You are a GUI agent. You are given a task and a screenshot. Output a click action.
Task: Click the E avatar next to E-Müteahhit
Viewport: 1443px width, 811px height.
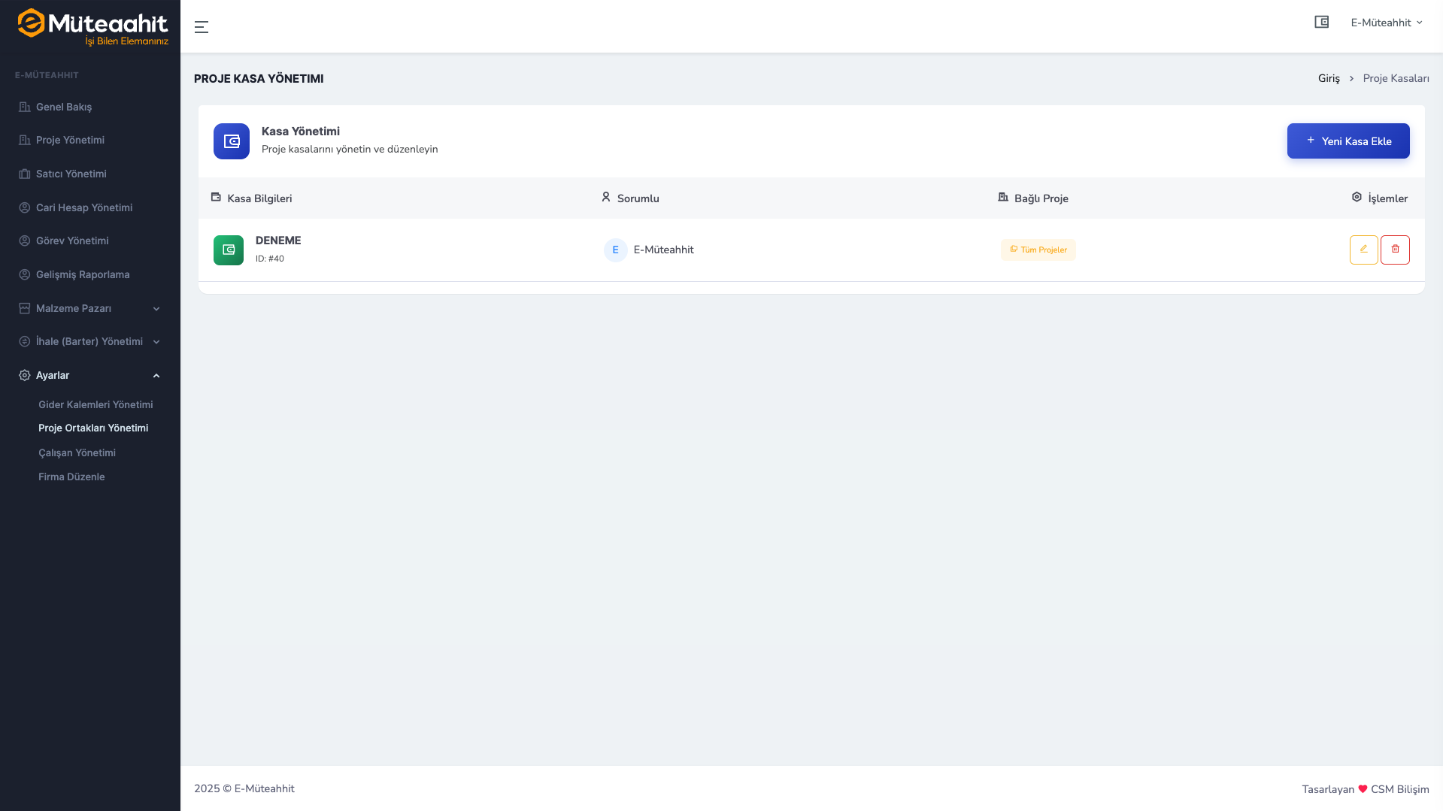(x=615, y=250)
